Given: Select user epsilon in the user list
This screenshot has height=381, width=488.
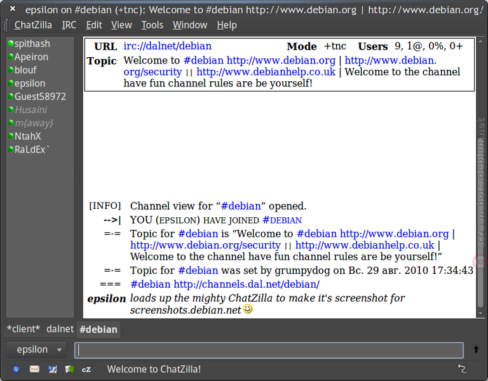Looking at the screenshot, I should pyautogui.click(x=40, y=83).
